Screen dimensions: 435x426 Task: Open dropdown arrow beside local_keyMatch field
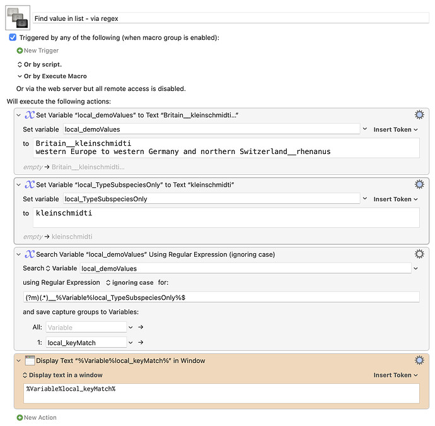coord(130,343)
